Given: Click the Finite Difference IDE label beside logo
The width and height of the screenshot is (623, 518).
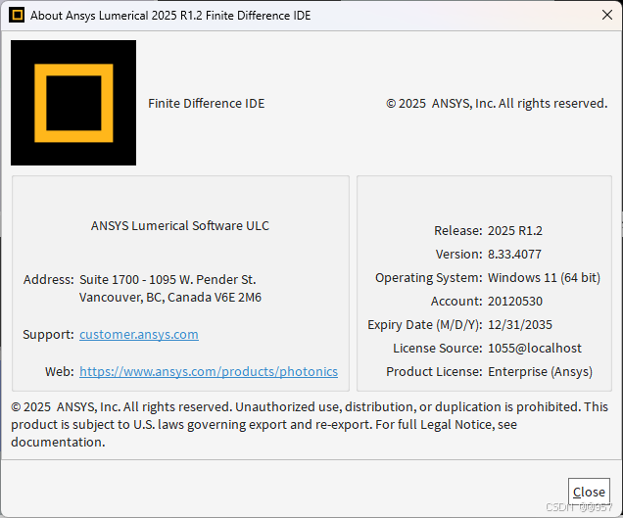Looking at the screenshot, I should 207,103.
